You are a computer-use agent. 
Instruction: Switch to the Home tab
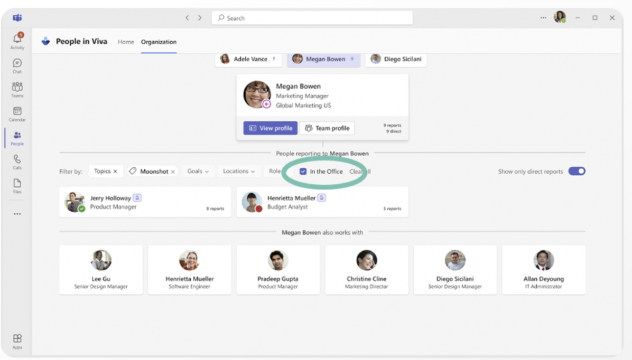point(126,42)
